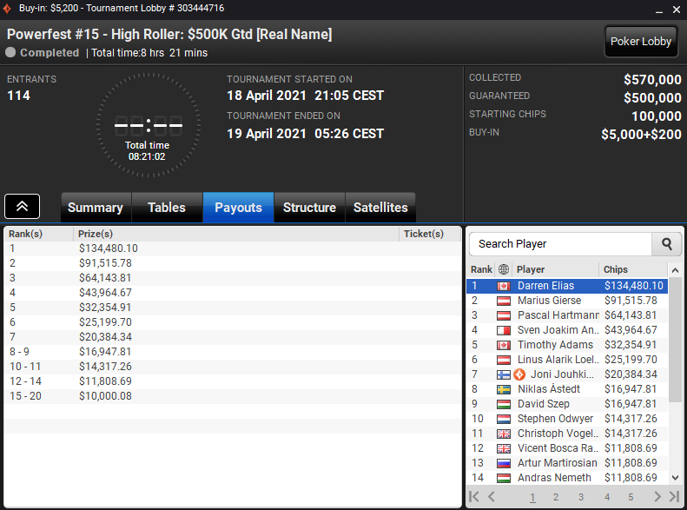The image size is (687, 510).
Task: Click the partypoker badge next to Joni Jouhki
Action: click(x=519, y=374)
